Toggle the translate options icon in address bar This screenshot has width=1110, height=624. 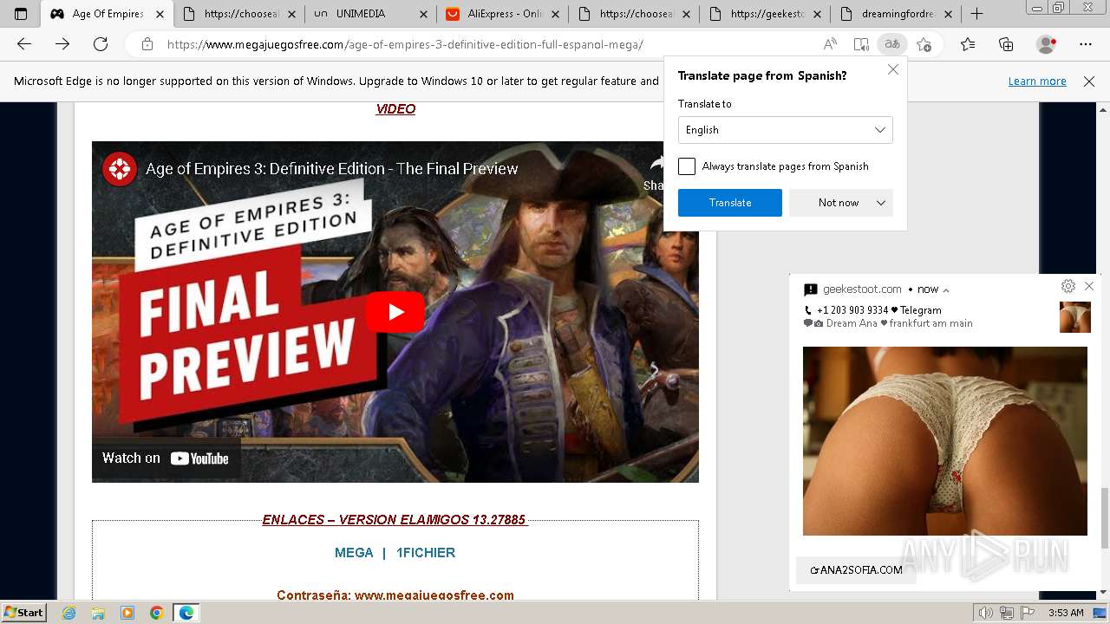coord(891,44)
